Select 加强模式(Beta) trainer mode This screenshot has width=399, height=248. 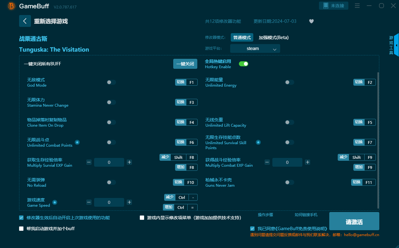274,38
